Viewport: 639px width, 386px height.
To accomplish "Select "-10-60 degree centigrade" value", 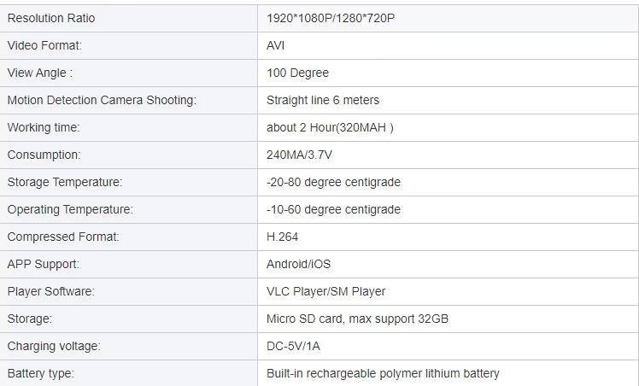I will pos(333,209).
